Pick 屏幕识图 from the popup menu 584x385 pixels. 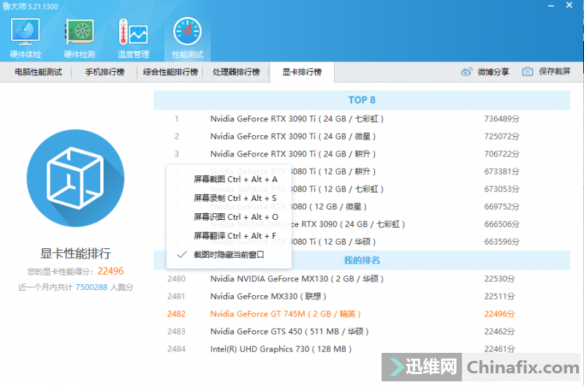coord(235,217)
